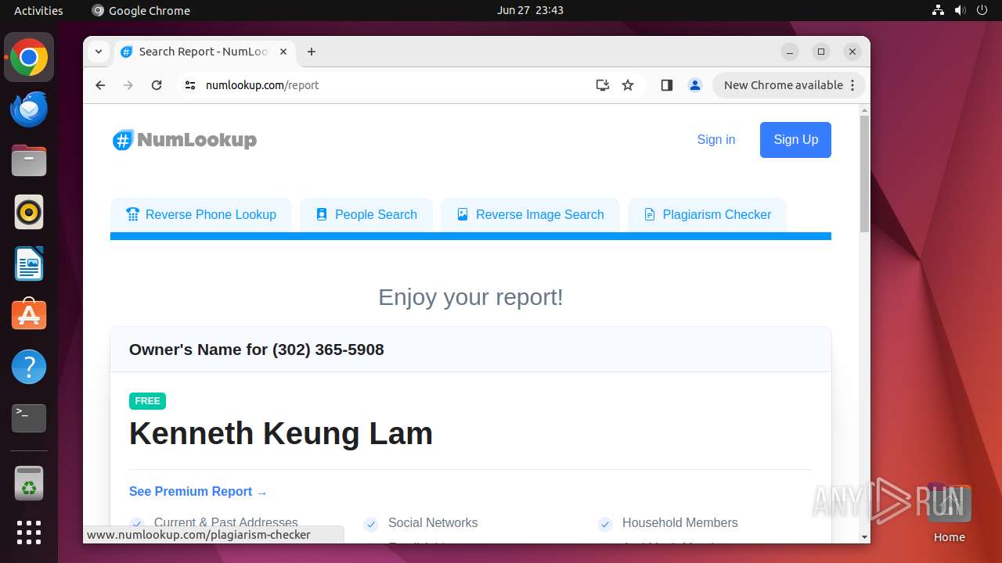The image size is (1002, 563).
Task: Click the checkmark beside Social Networks
Action: (x=371, y=524)
